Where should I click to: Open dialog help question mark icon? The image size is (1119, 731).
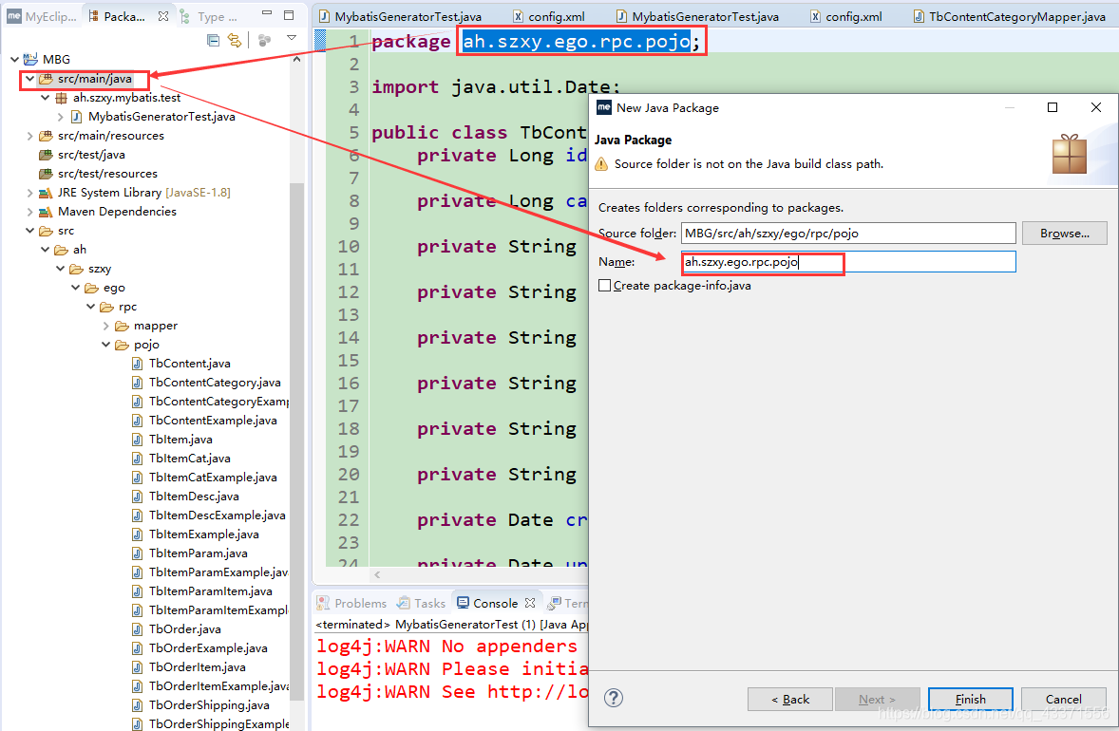[613, 698]
